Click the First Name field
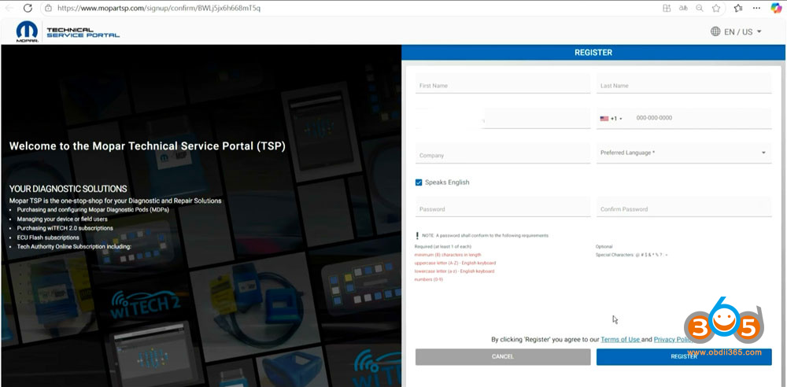The image size is (787, 387). [502, 85]
